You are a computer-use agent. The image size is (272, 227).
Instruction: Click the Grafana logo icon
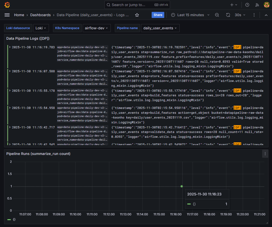[7, 5]
